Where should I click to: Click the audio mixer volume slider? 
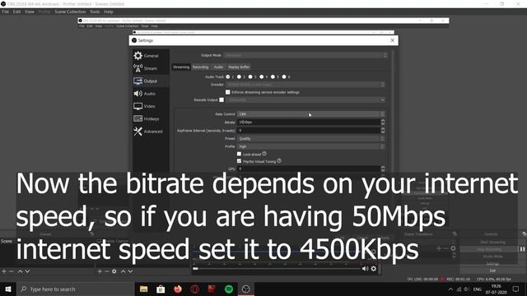click(277, 269)
